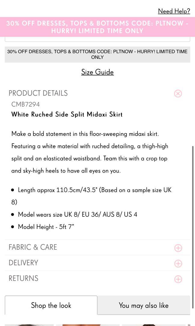Tap the pink 30% off promo banner
Viewport: 195px width, 326px height.
[97, 27]
